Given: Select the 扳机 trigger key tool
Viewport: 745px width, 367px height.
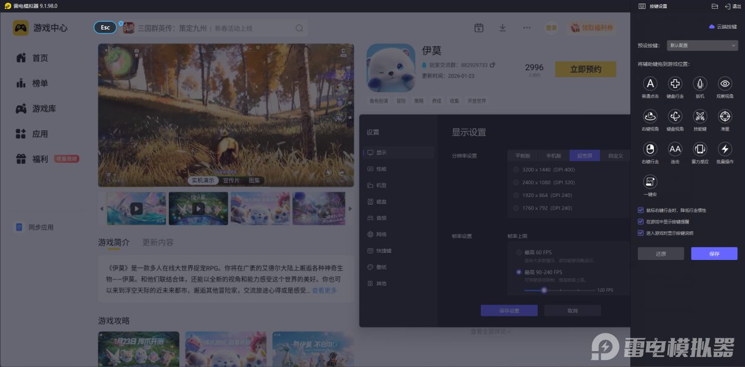Looking at the screenshot, I should click(x=700, y=86).
